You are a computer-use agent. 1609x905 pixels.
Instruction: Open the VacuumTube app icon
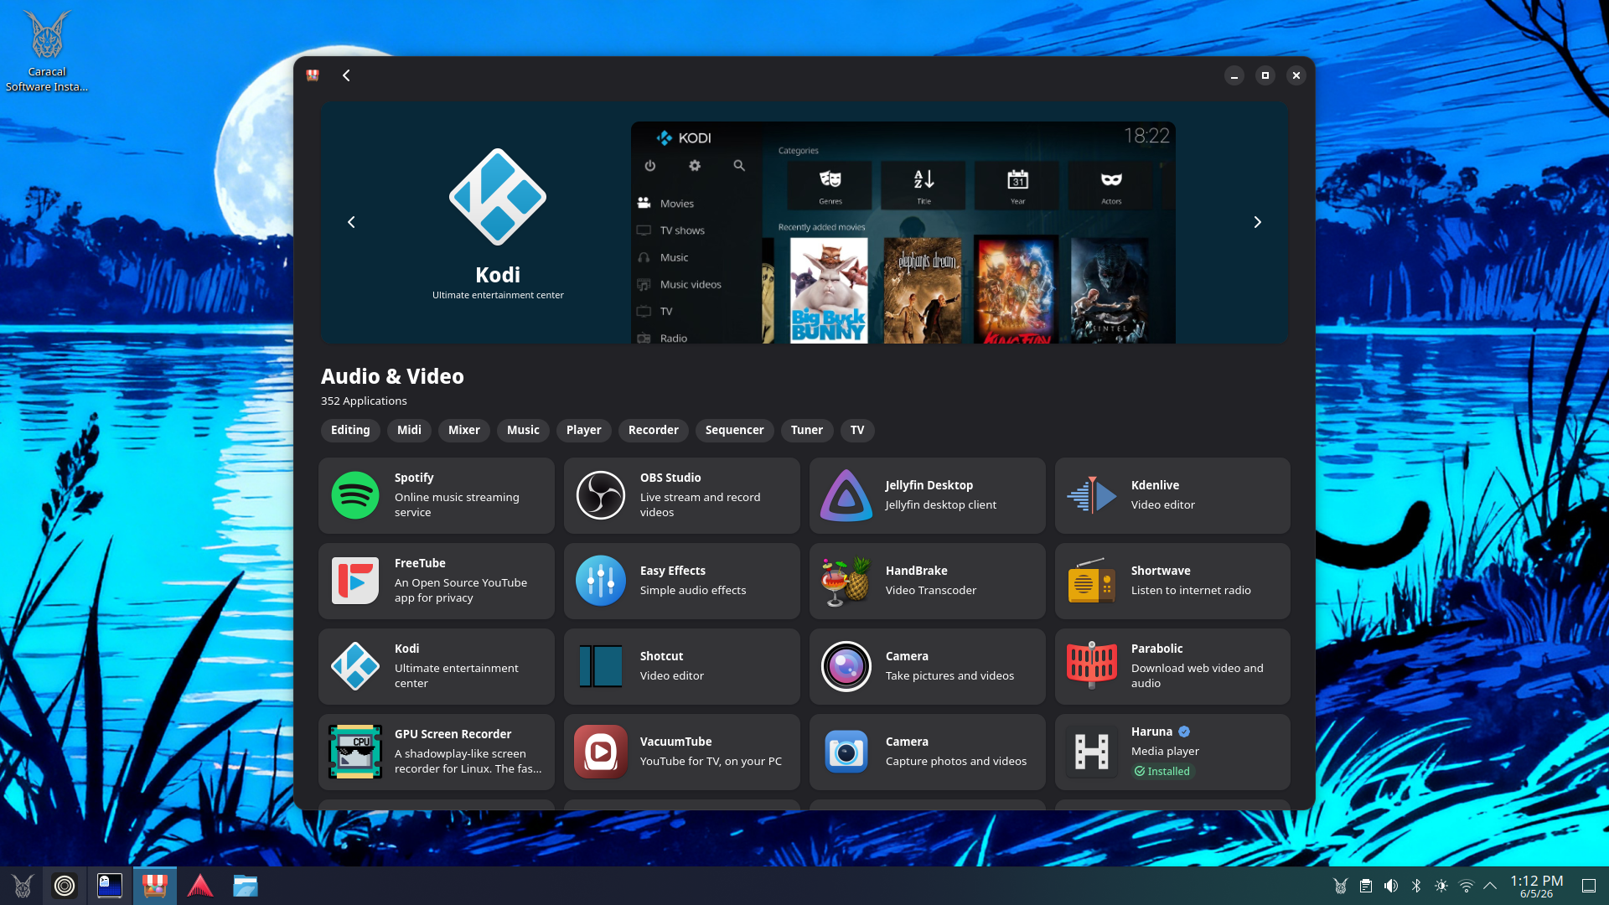tap(601, 752)
